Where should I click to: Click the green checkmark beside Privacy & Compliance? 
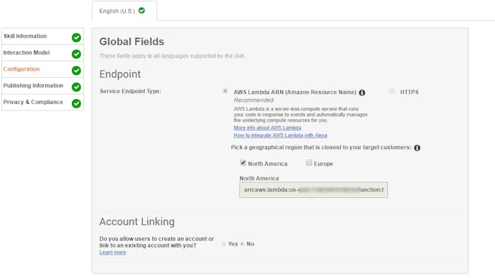[x=76, y=103]
